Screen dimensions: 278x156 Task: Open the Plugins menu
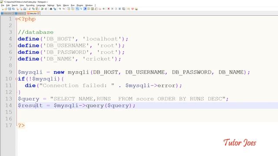tap(80, 5)
